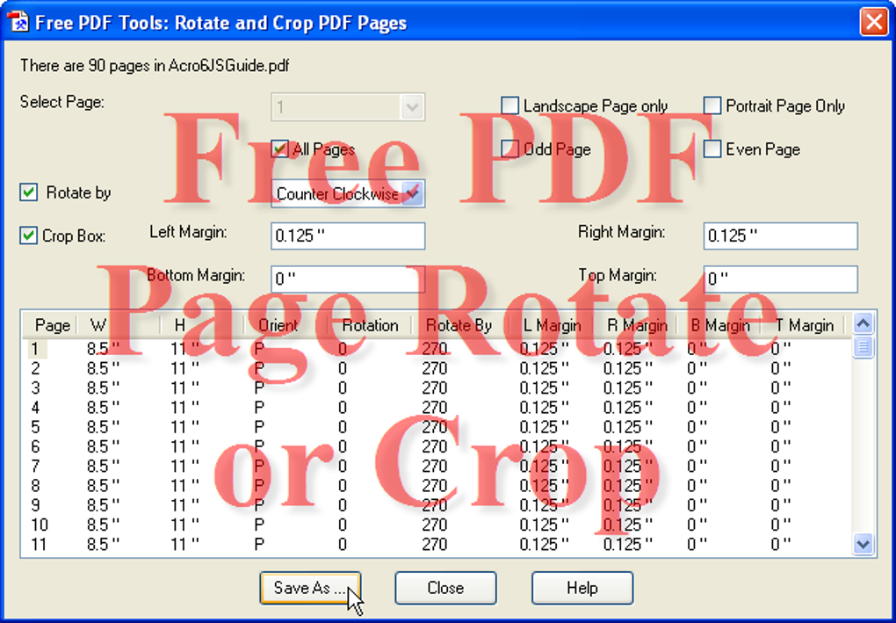Check the Landscape Page only checkbox

(x=509, y=105)
